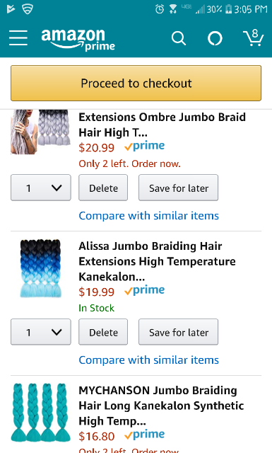Open the teal MYCHANSON braids thumbnail
The height and width of the screenshot is (453, 272).
click(x=41, y=413)
